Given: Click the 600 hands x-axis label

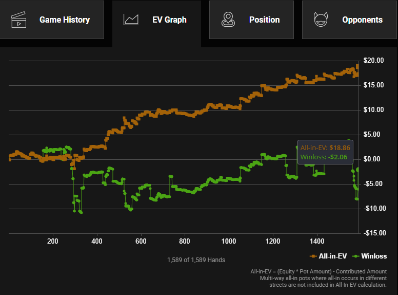Looking at the screenshot, I should pos(141,241).
